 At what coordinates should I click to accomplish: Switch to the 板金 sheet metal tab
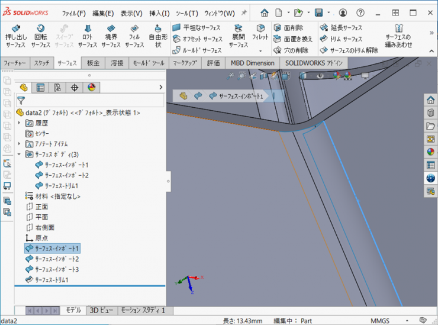point(93,63)
